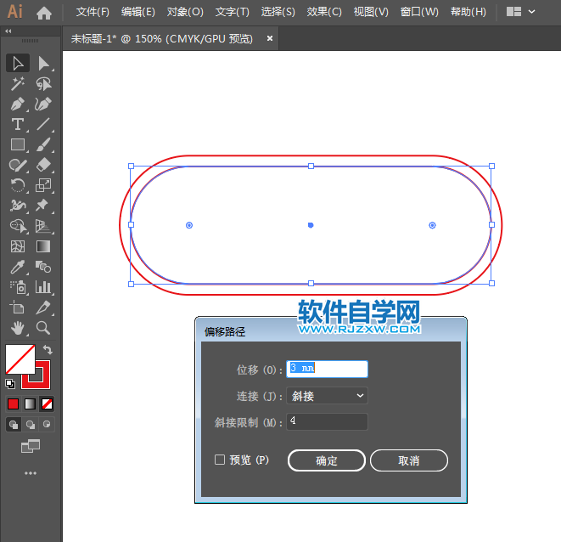Select the Rotate tool
This screenshot has height=542, width=561.
(18, 185)
